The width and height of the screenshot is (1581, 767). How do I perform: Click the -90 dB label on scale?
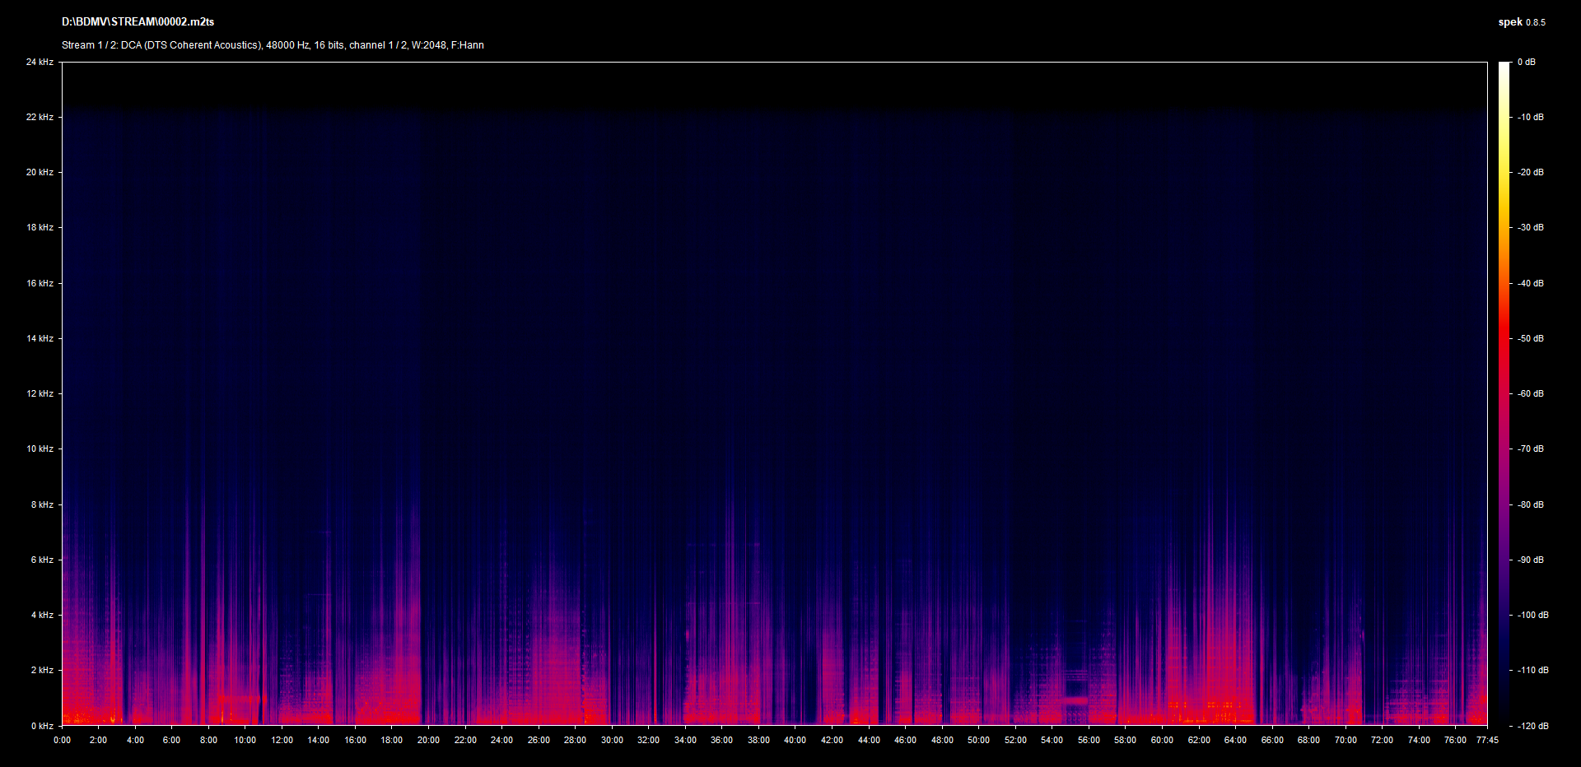(x=1531, y=560)
